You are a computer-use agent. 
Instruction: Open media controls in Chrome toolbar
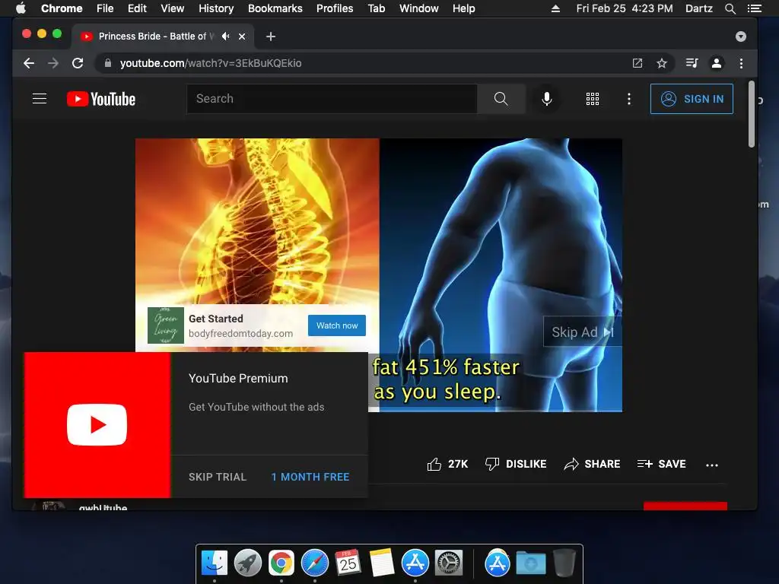(692, 63)
